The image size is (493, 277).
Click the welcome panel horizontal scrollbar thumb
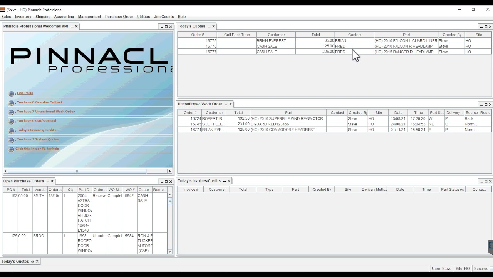click(x=77, y=171)
